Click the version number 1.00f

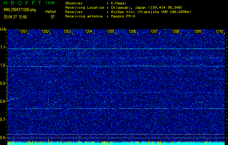[x=50, y=3]
